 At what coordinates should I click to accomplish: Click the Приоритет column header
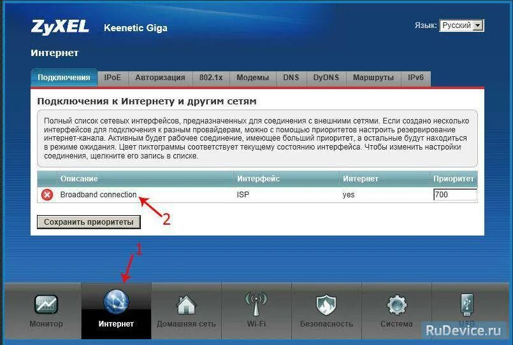[454, 179]
